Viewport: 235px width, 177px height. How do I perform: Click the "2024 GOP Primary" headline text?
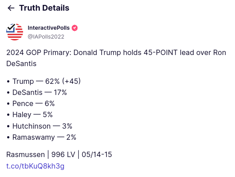coord(39,53)
